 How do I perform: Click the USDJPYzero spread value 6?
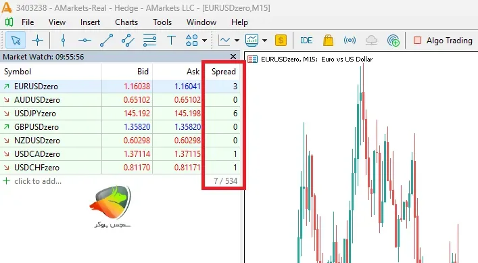click(235, 114)
